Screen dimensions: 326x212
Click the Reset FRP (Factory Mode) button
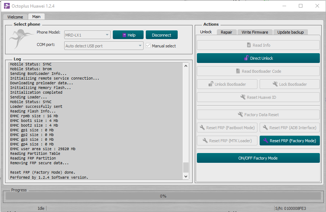pyautogui.click(x=290, y=141)
